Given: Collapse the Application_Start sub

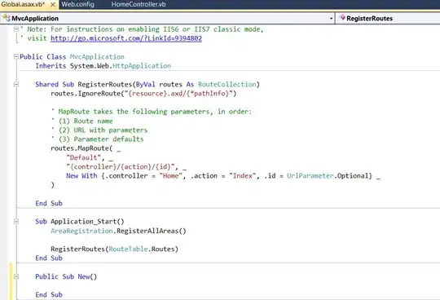Looking at the screenshot, I should [x=16, y=222].
